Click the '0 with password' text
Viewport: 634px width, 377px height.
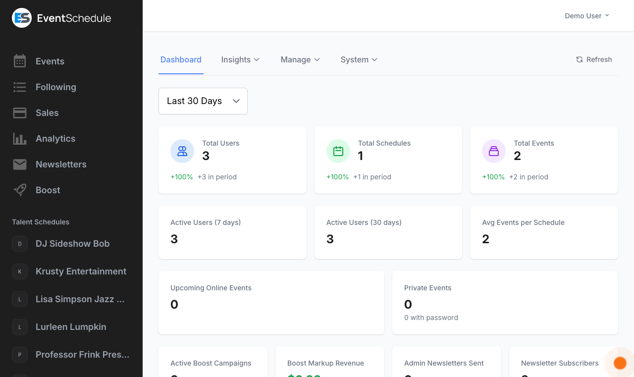coord(431,318)
